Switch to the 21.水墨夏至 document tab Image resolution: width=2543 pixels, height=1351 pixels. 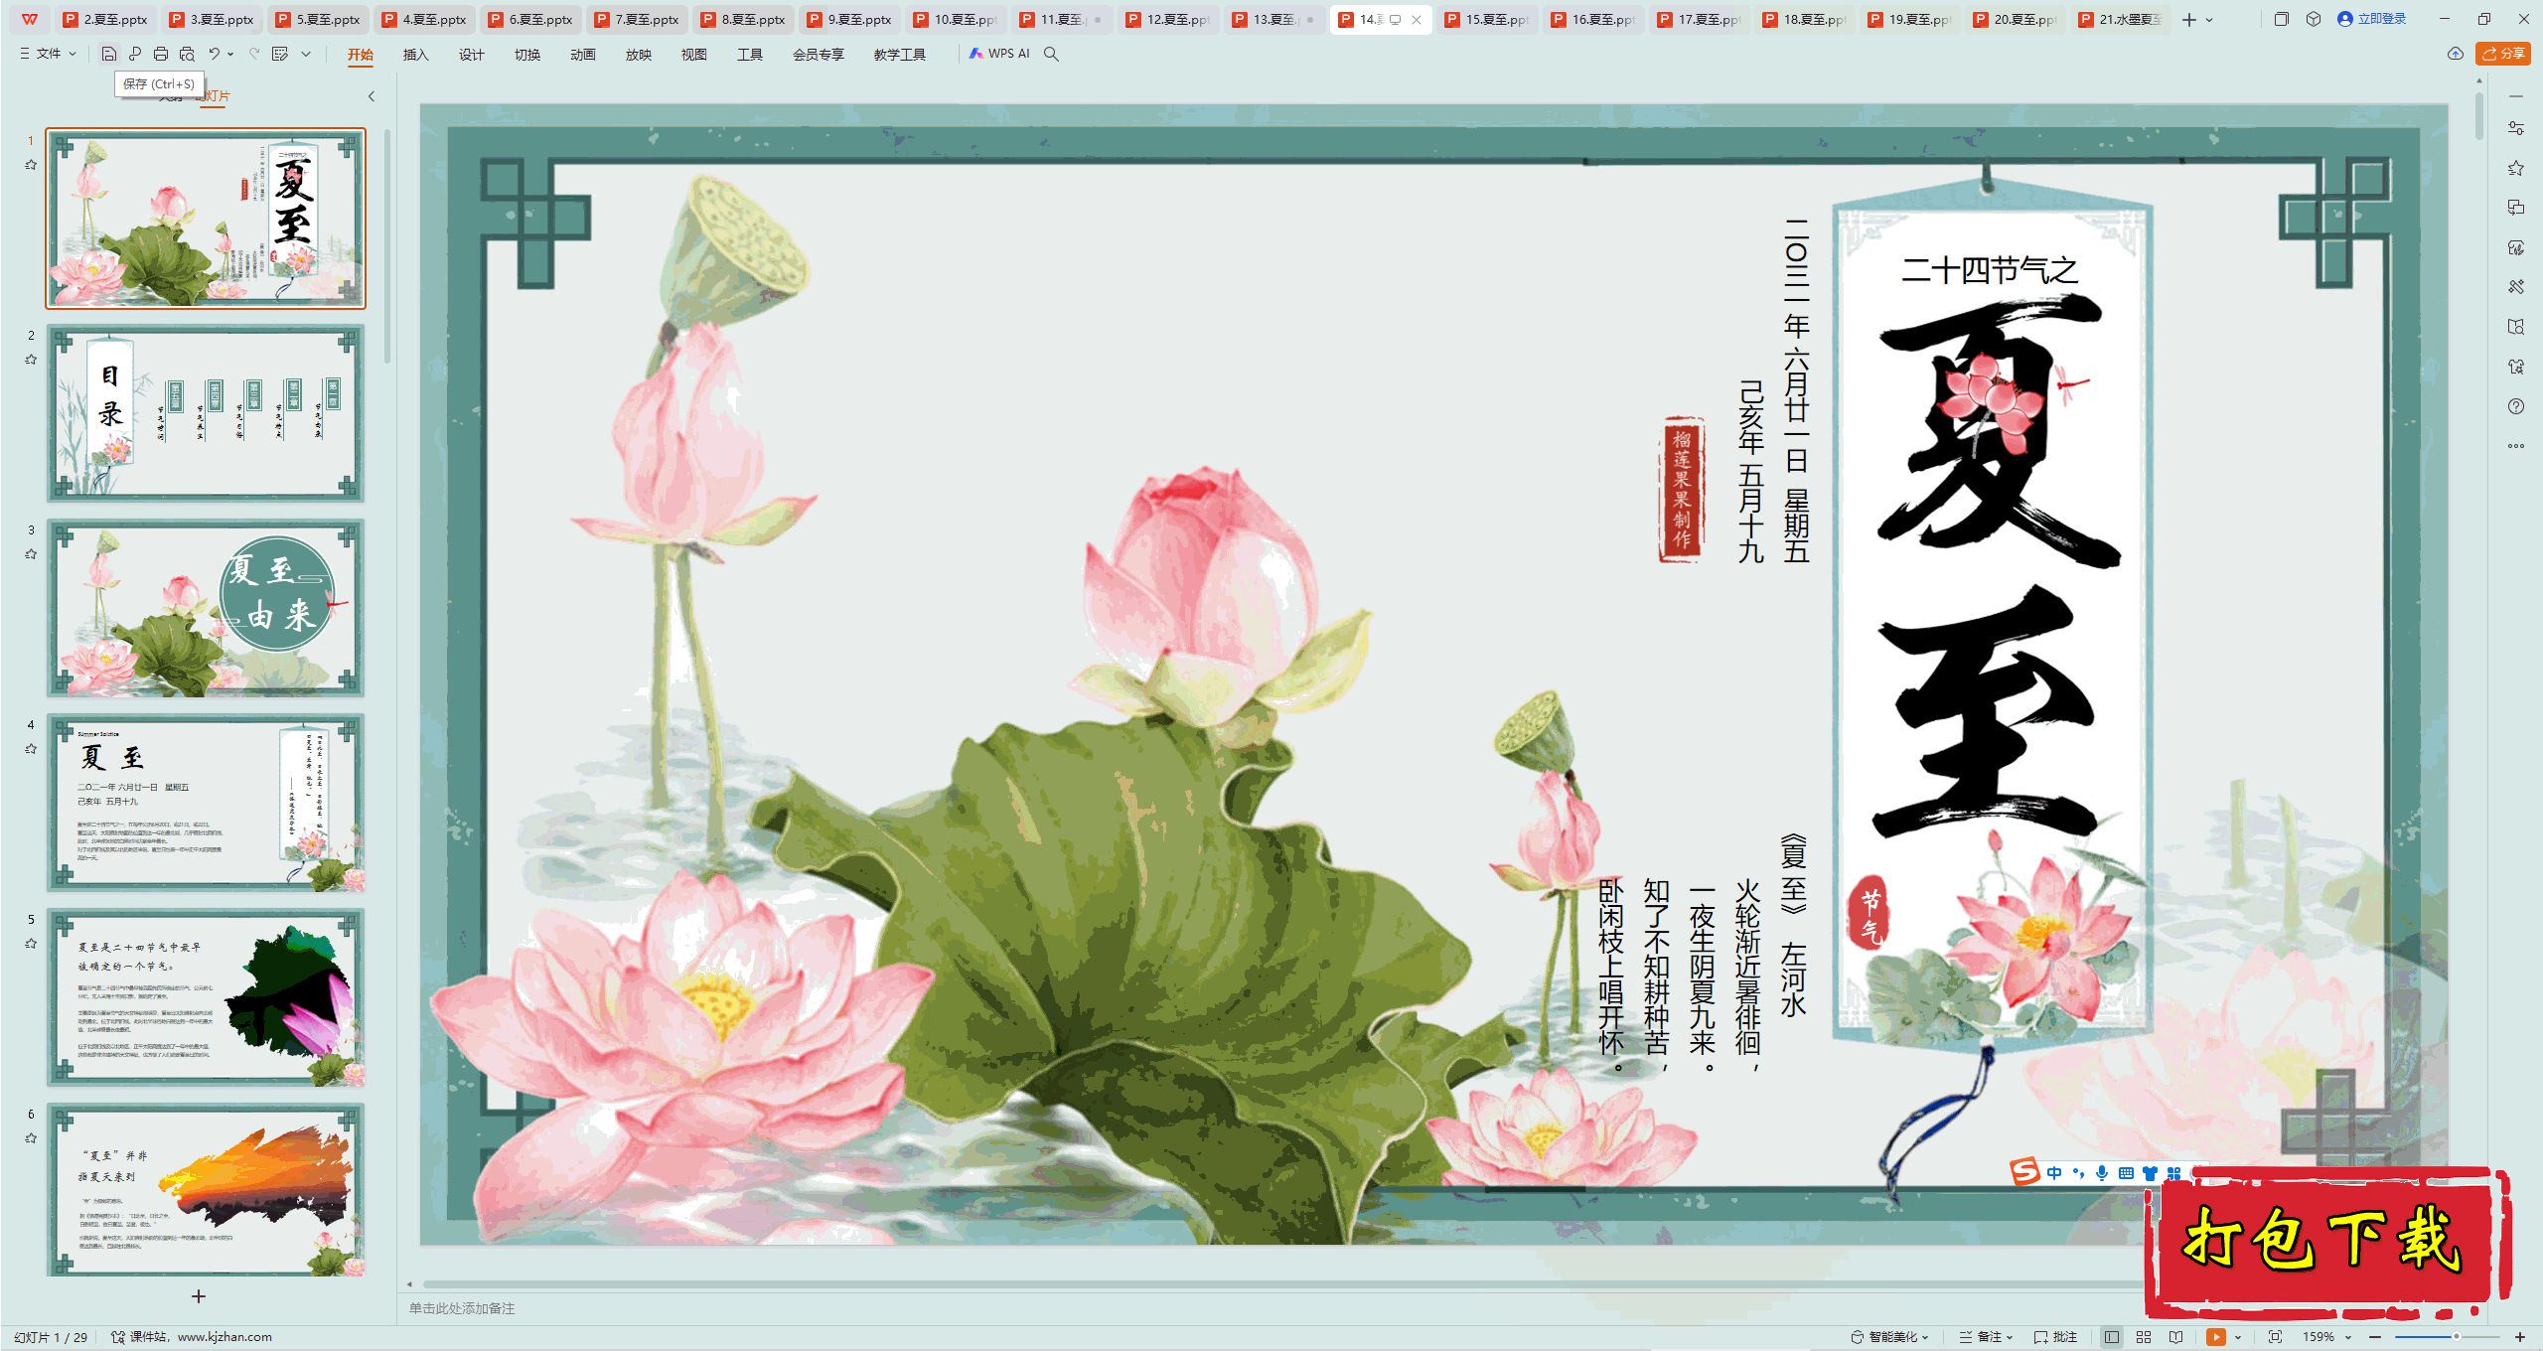click(2121, 19)
